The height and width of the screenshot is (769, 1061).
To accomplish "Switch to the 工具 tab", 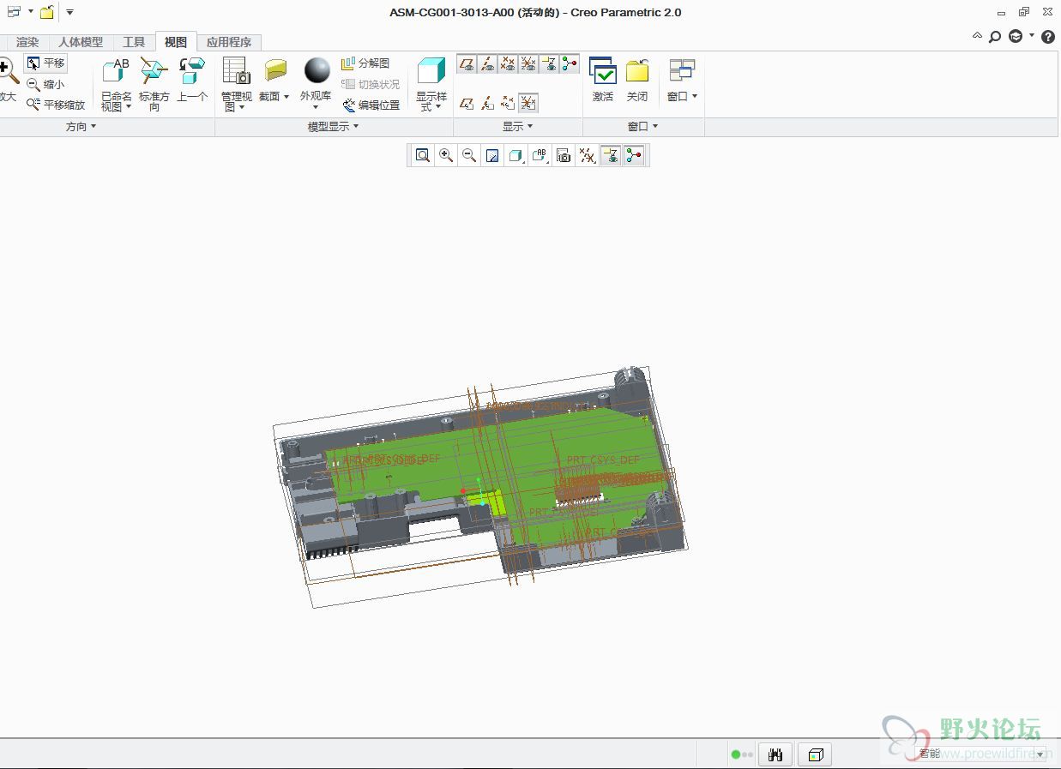I will click(x=134, y=42).
